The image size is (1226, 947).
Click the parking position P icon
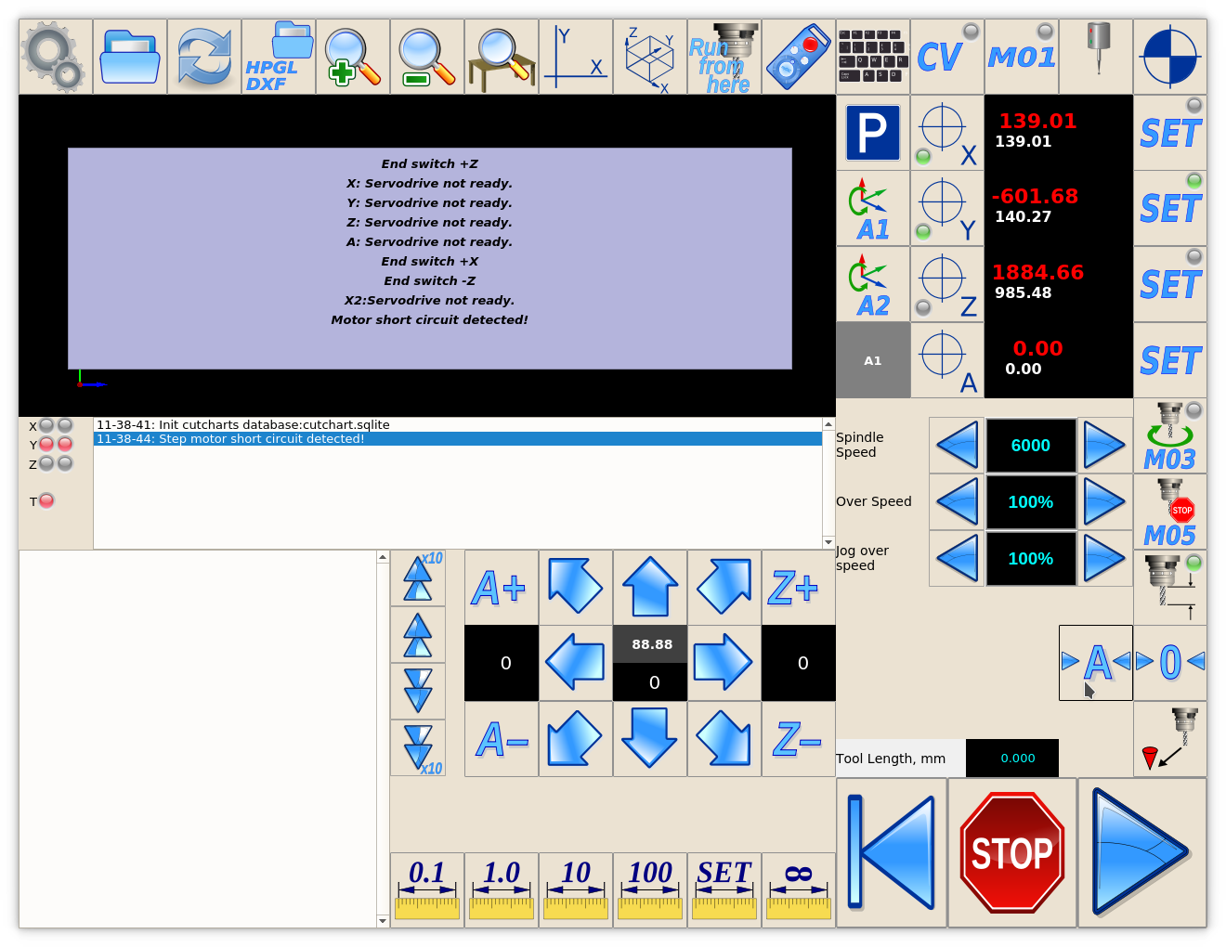coord(872,133)
